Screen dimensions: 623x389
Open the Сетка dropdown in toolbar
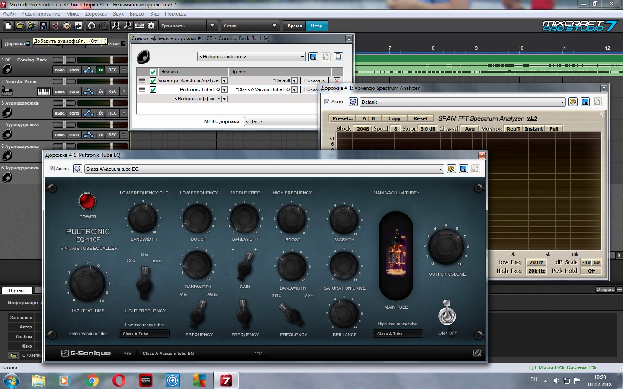[274, 26]
